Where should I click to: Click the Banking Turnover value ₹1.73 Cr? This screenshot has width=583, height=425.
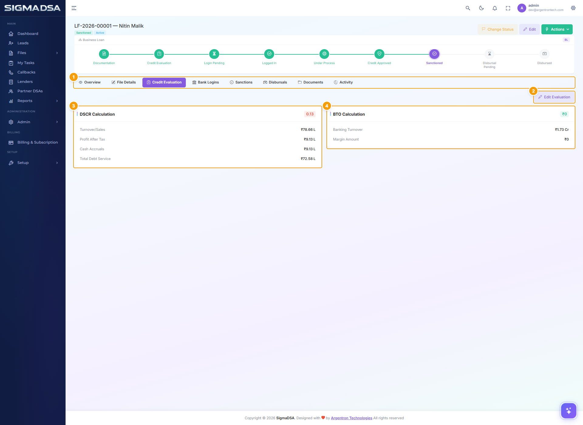562,130
